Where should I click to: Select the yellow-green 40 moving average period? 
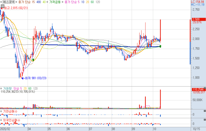tap(44, 2)
